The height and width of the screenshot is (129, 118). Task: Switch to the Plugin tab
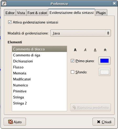click(101, 13)
